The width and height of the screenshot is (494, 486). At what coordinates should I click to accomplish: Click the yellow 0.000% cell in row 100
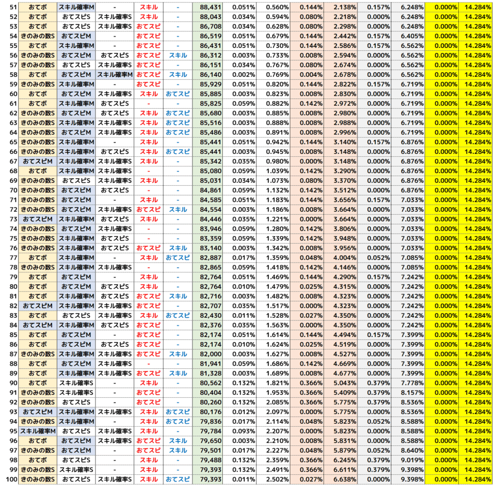443,479
